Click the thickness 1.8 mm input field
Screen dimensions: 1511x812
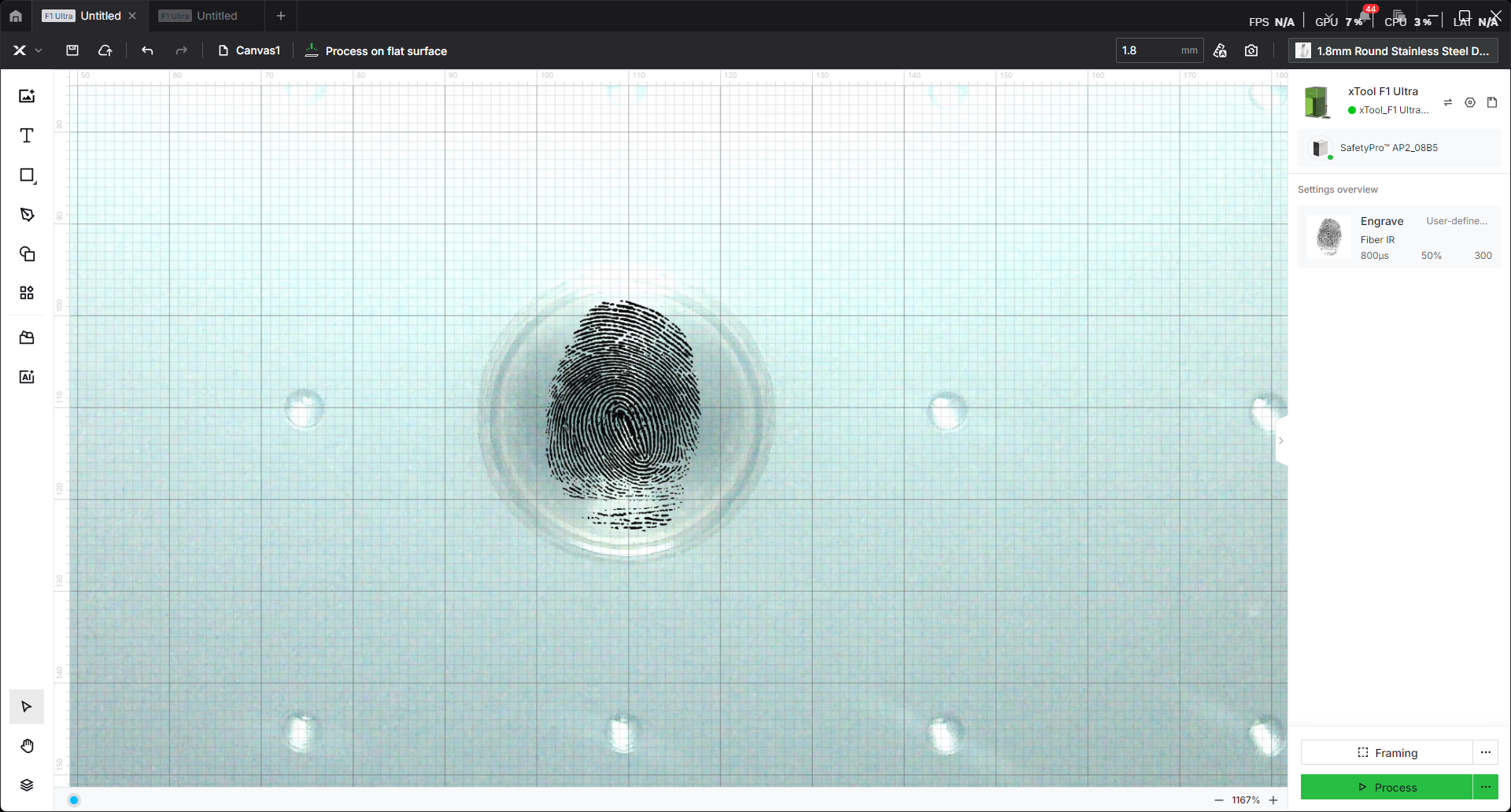pos(1147,50)
